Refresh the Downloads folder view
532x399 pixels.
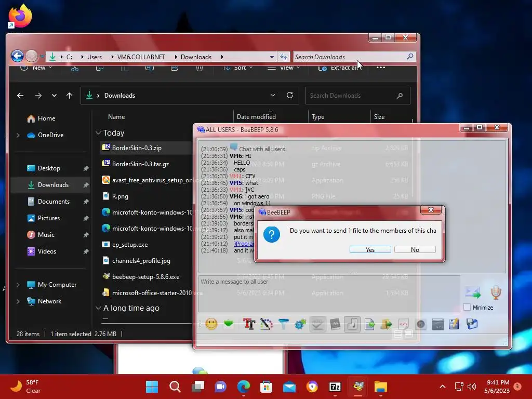[290, 96]
